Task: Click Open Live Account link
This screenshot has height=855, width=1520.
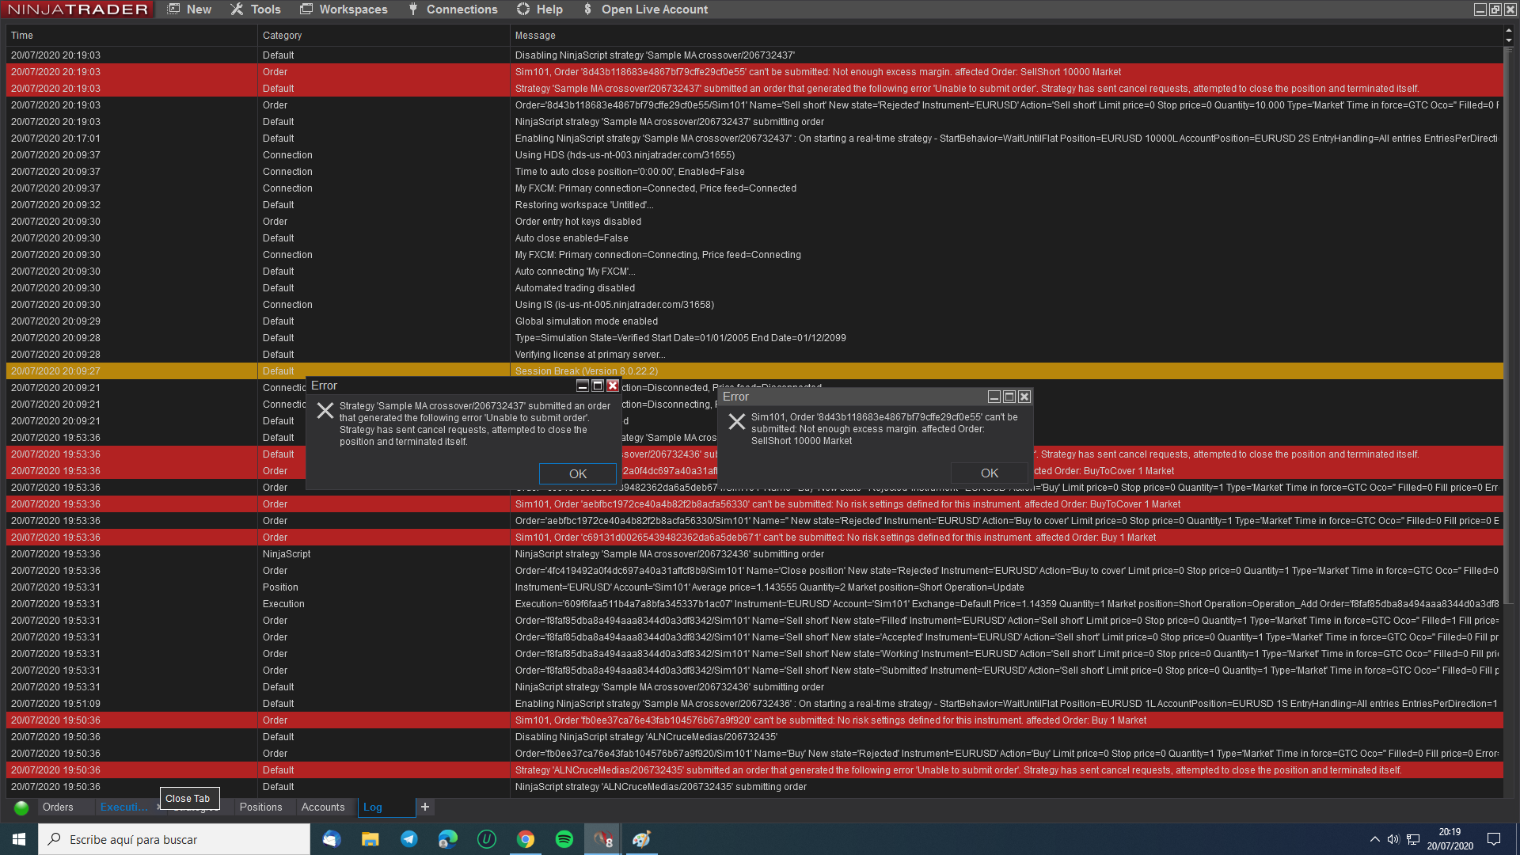Action: click(645, 9)
